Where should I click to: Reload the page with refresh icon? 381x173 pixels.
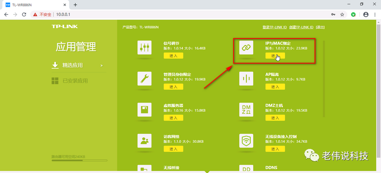point(24,14)
